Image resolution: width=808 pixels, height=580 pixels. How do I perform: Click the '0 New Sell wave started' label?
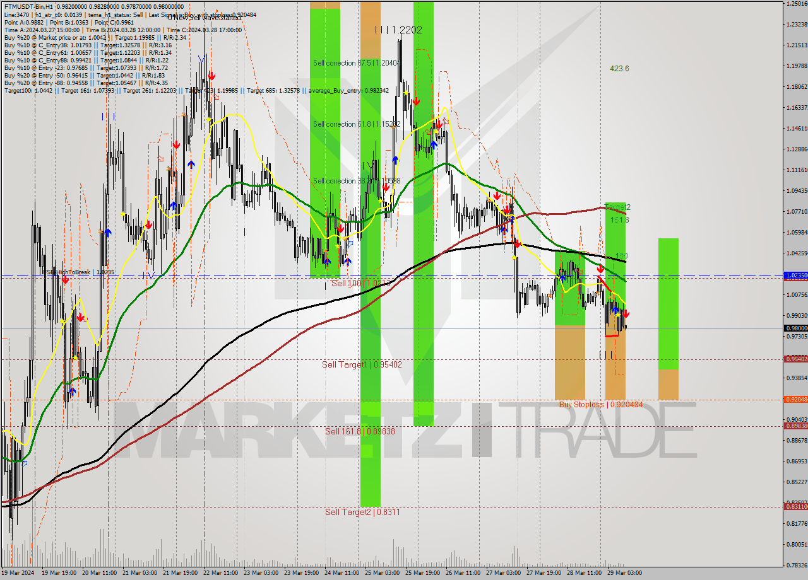point(203,18)
